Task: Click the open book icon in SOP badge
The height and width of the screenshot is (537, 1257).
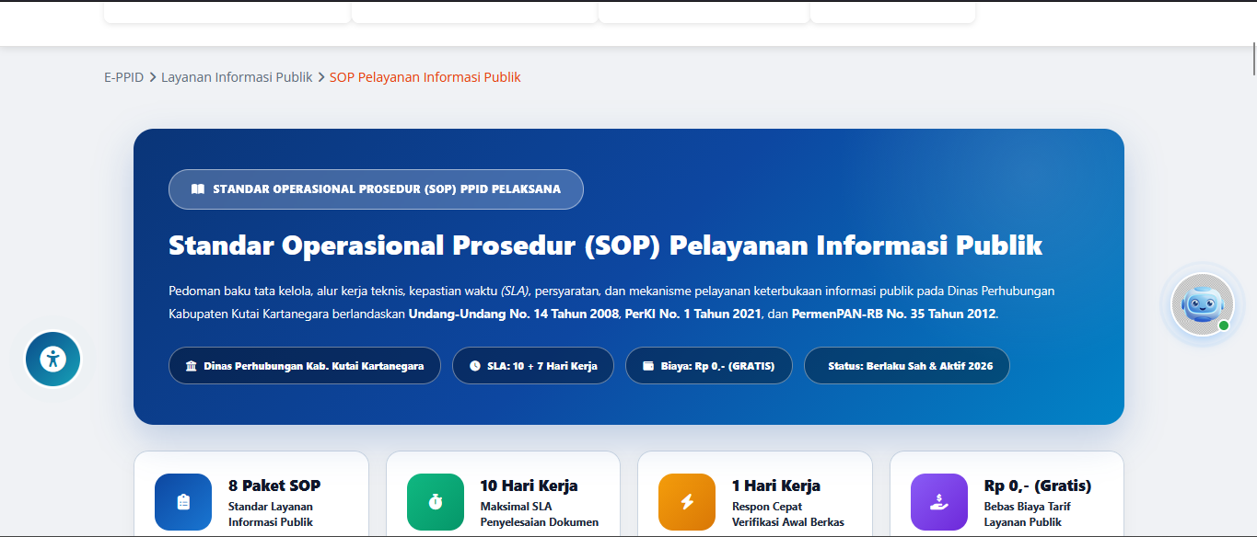Action: (x=198, y=189)
